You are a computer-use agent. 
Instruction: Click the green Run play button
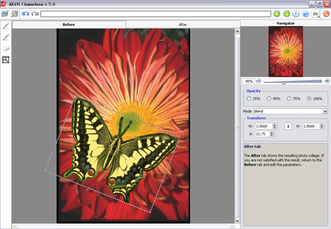pos(277,14)
